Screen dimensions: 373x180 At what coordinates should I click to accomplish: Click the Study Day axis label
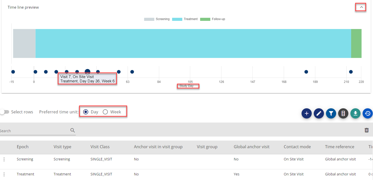(x=186, y=86)
